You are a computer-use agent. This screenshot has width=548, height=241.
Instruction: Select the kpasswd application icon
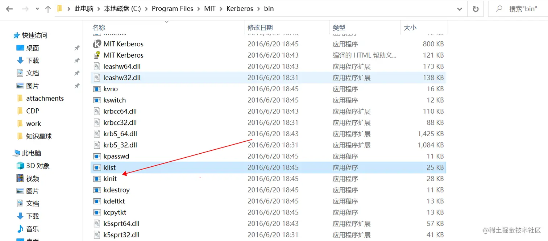(x=97, y=156)
